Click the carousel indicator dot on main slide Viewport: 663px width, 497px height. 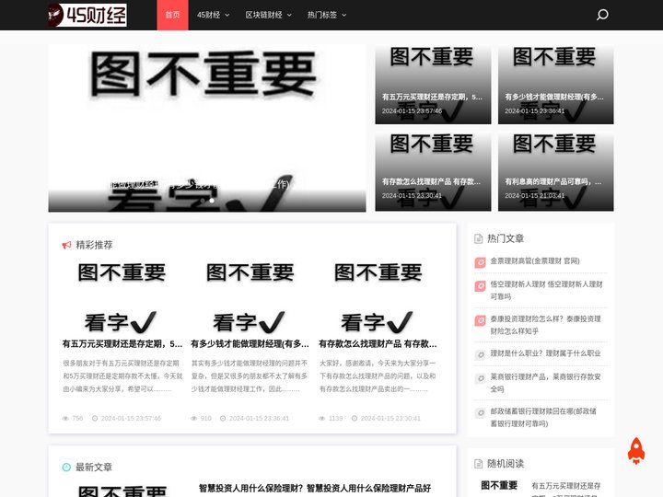(212, 201)
